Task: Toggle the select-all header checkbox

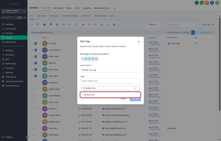Action: click(36, 38)
